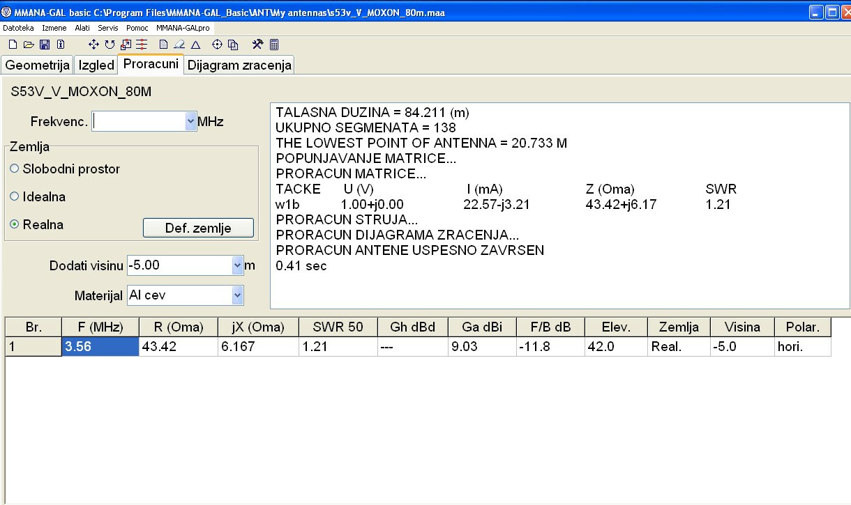Open the calculator icon in the toolbar
Viewport: 851px width, 505px height.
click(x=274, y=45)
